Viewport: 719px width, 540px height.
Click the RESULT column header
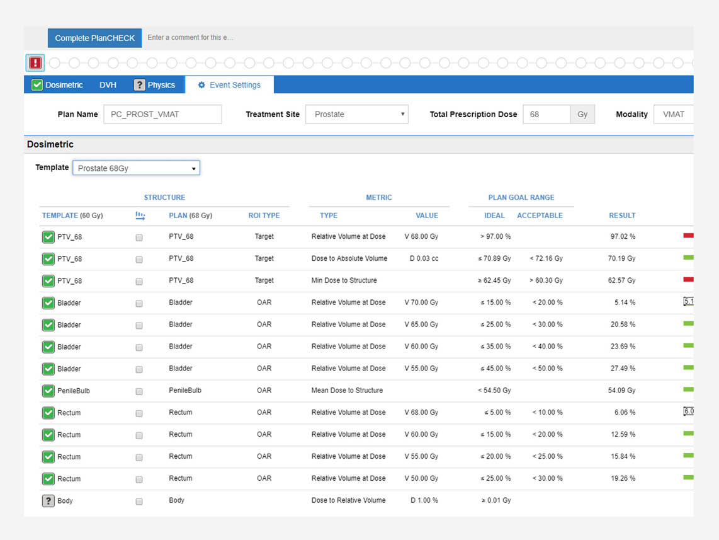[x=621, y=215]
